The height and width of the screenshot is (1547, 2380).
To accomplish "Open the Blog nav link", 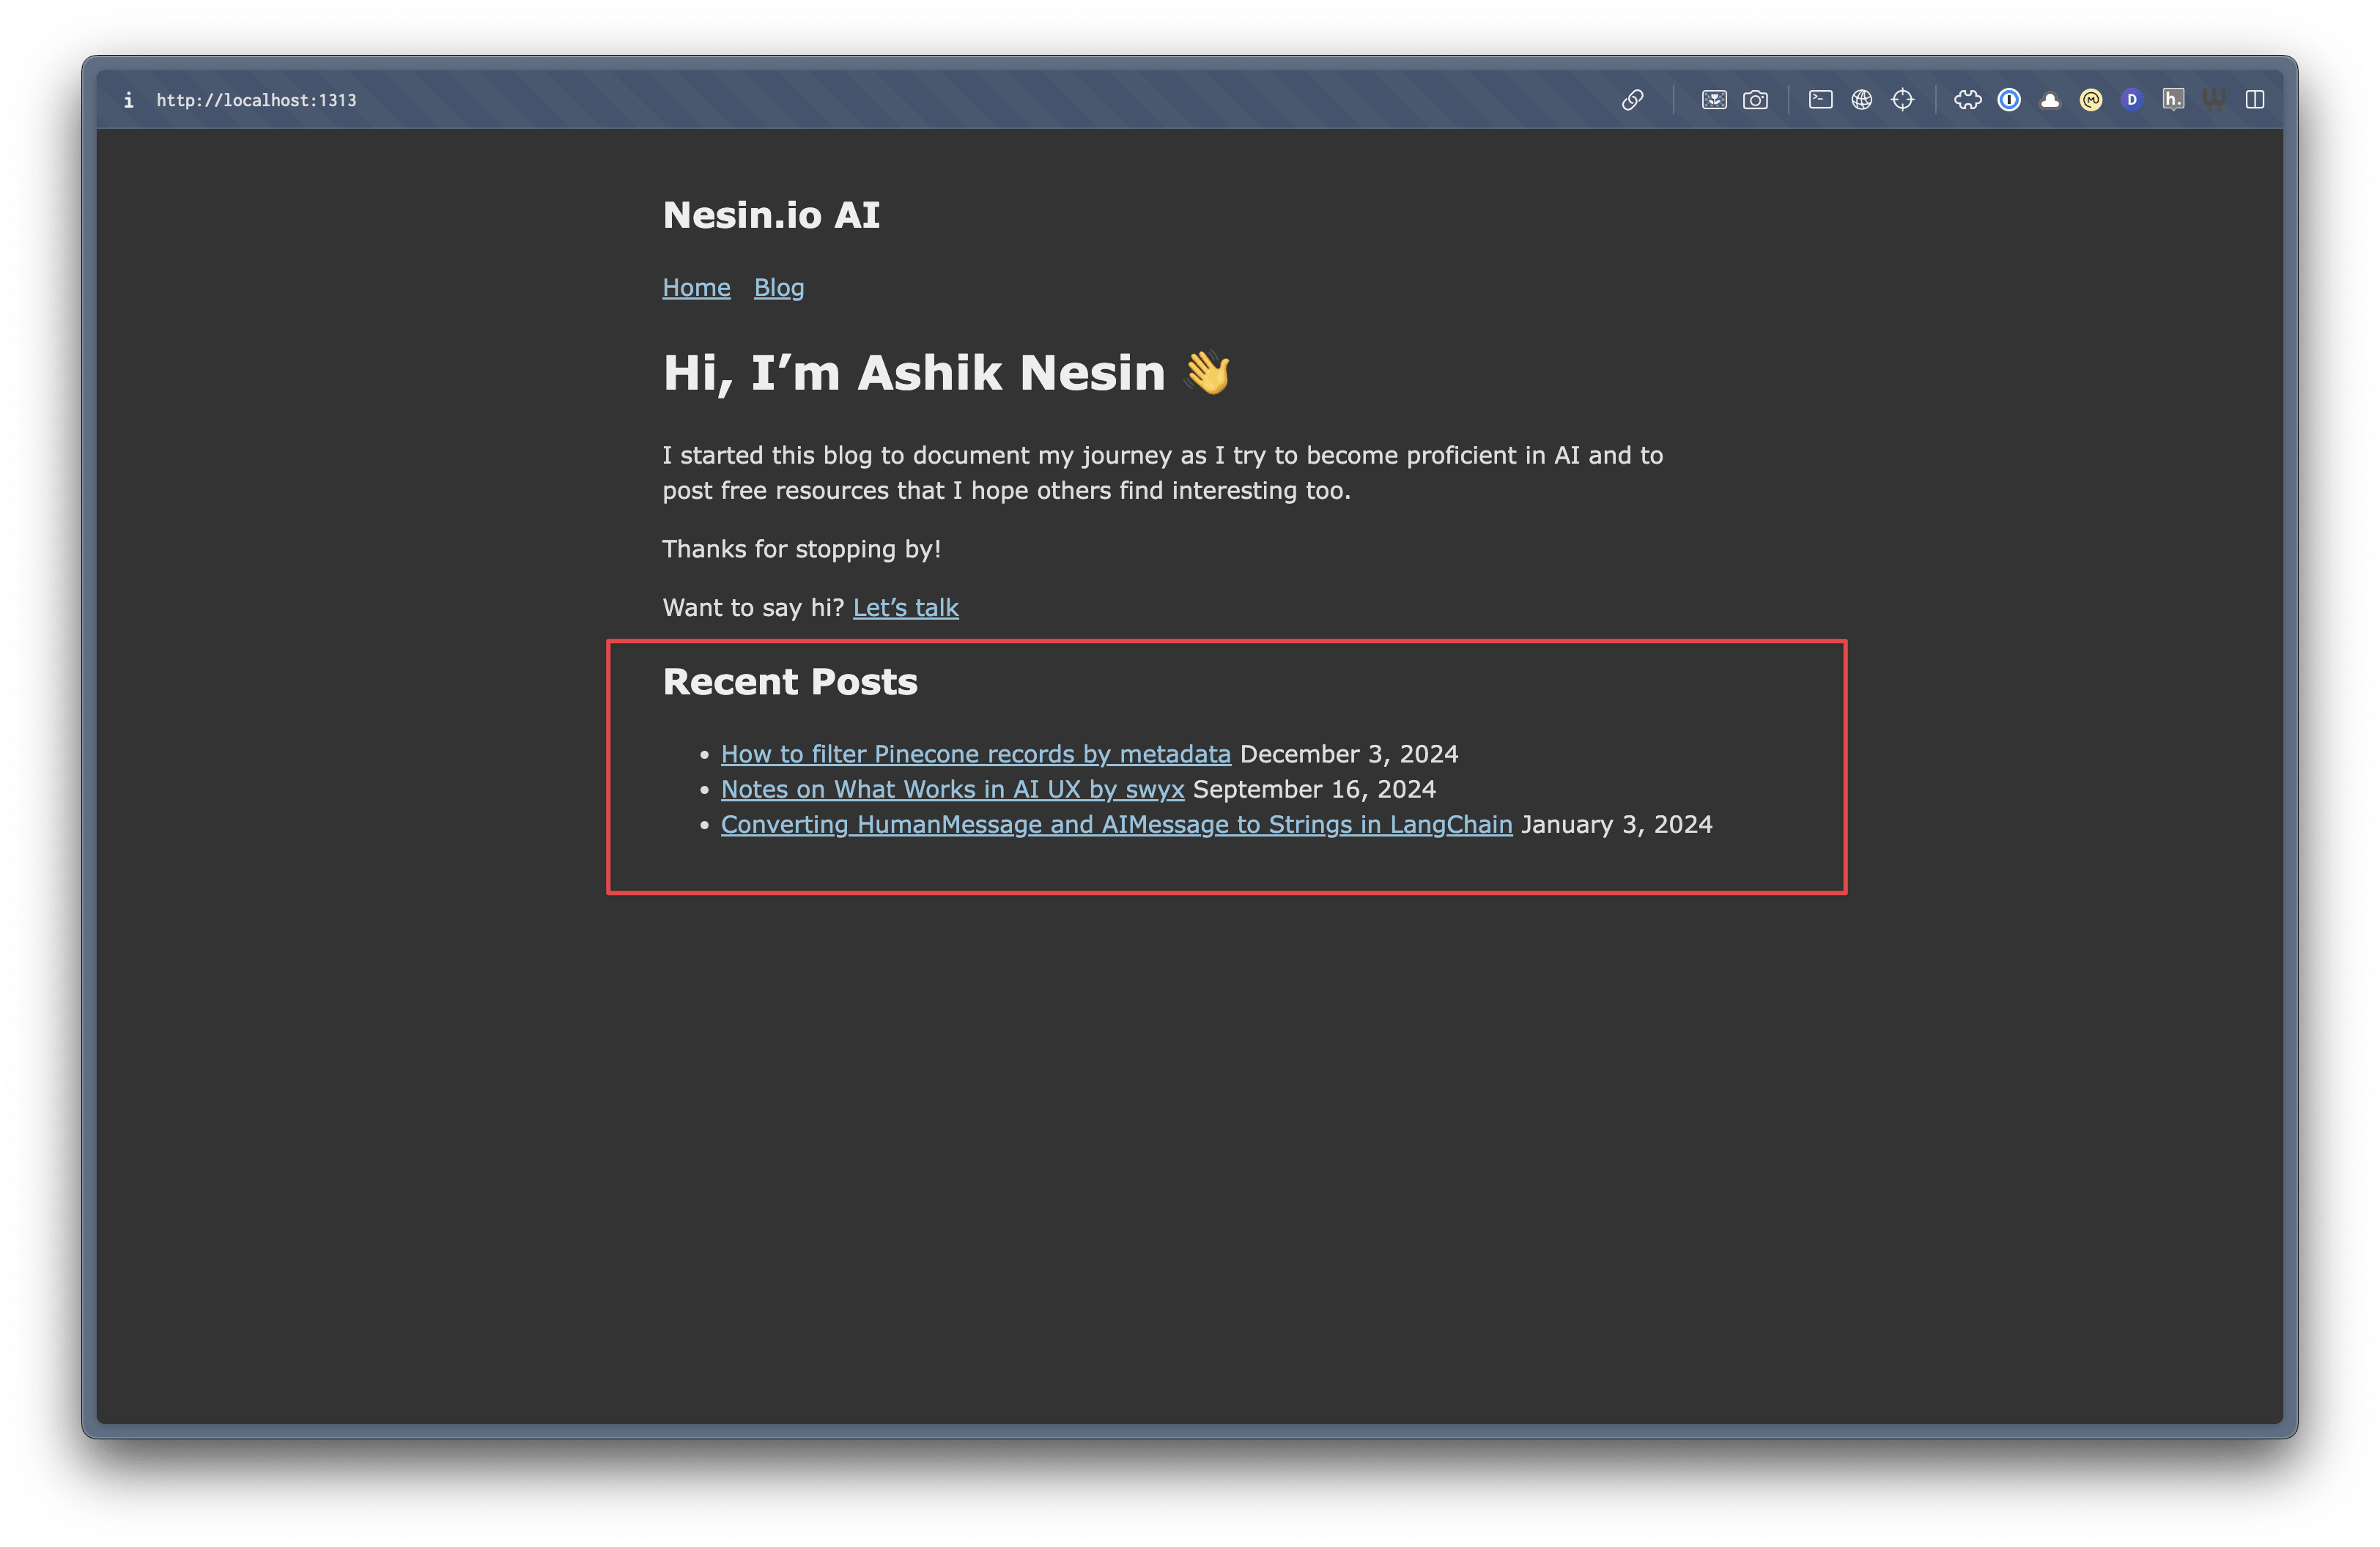I will point(779,288).
